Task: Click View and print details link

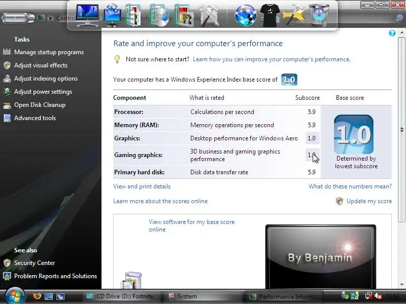Action: [142, 186]
